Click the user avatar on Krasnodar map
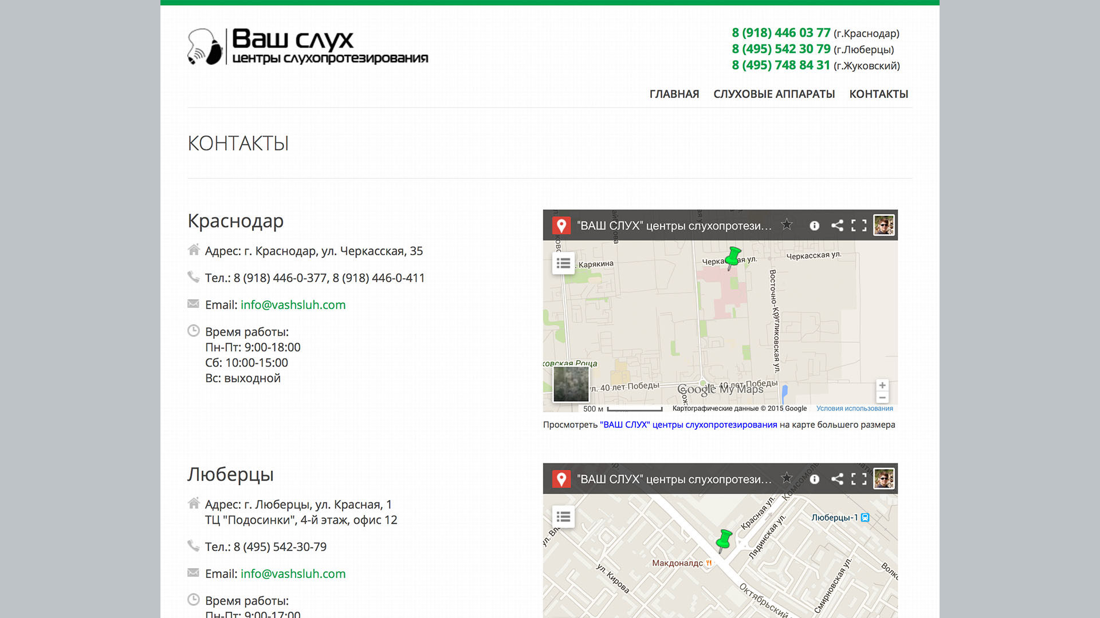1100x618 pixels. (883, 225)
